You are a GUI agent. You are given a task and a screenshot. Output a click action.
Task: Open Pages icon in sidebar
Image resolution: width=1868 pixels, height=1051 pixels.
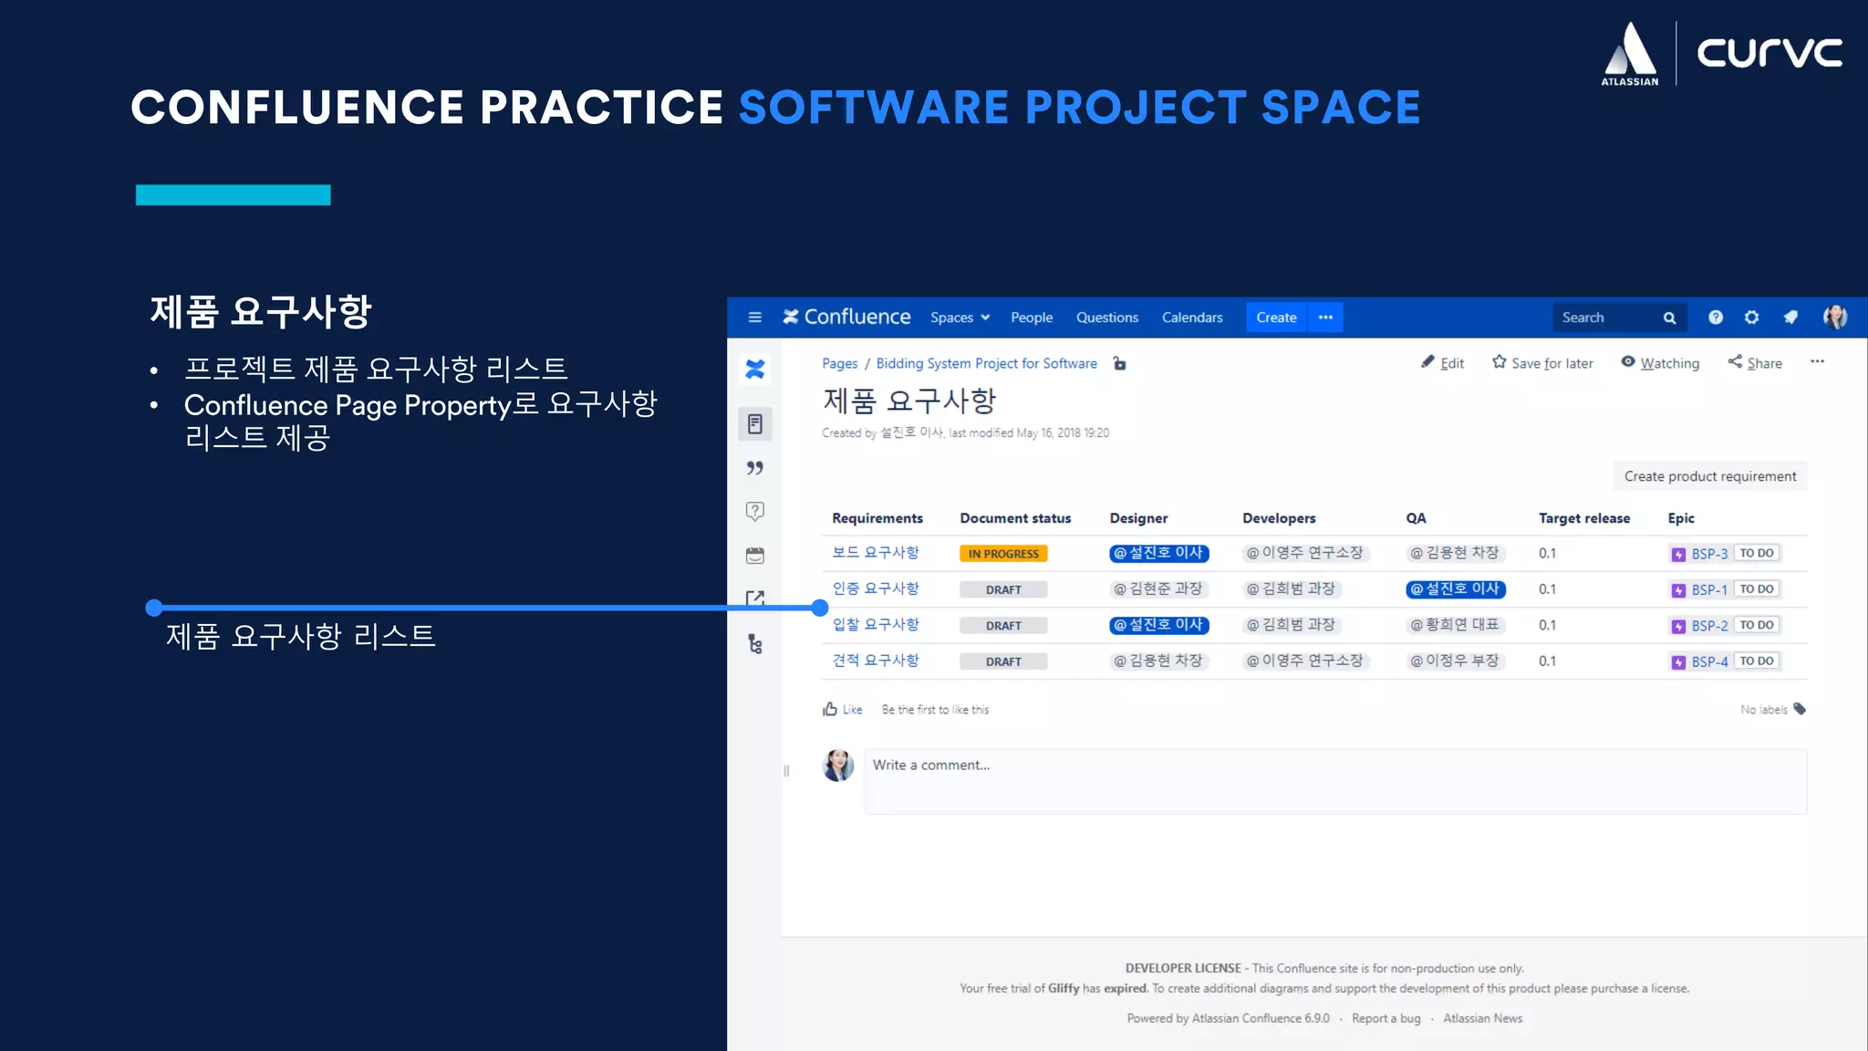point(755,424)
